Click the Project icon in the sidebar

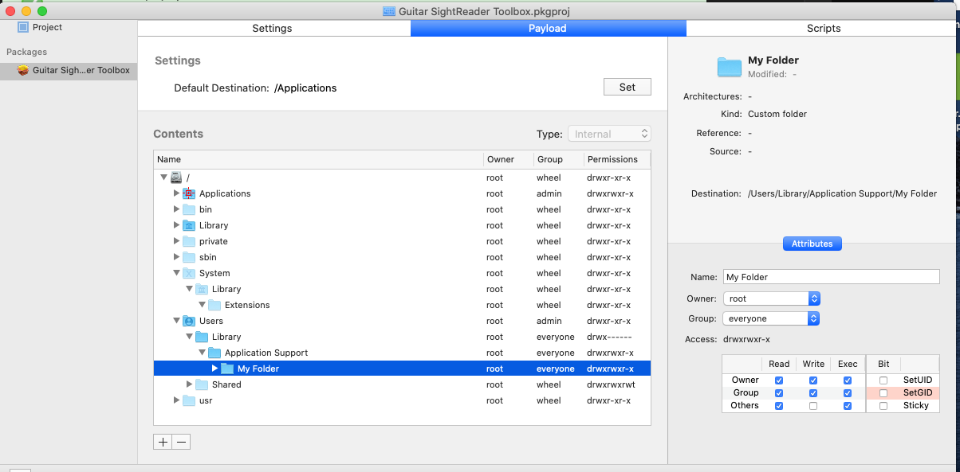coord(23,27)
